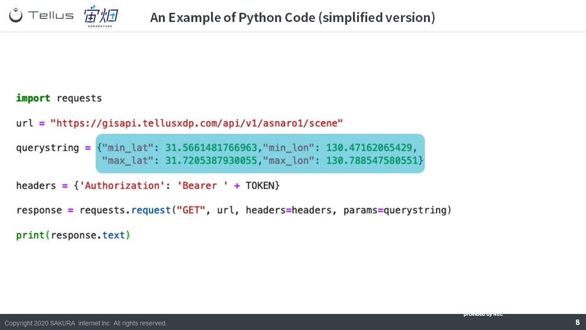This screenshot has height=330, width=586.
Task: Click the max_lon value 130.788547580551
Action: point(372,160)
